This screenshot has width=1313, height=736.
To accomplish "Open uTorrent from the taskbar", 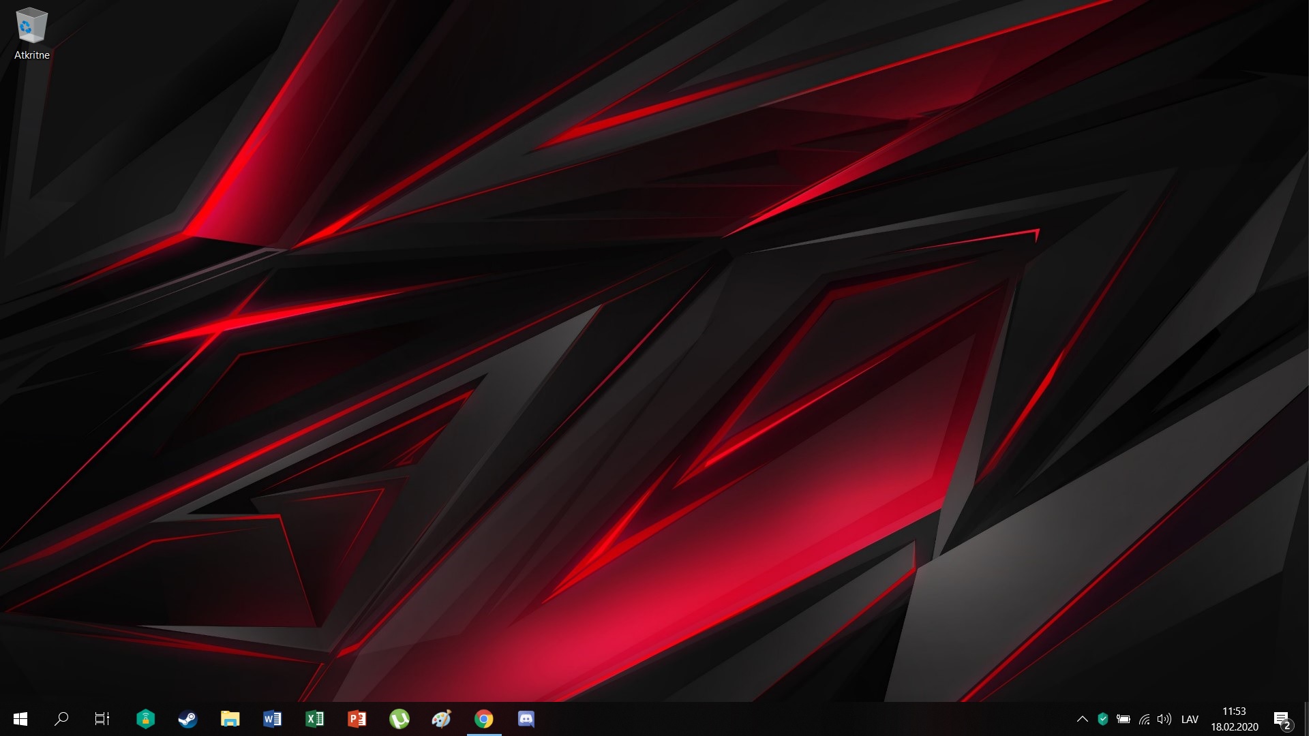I will [399, 719].
